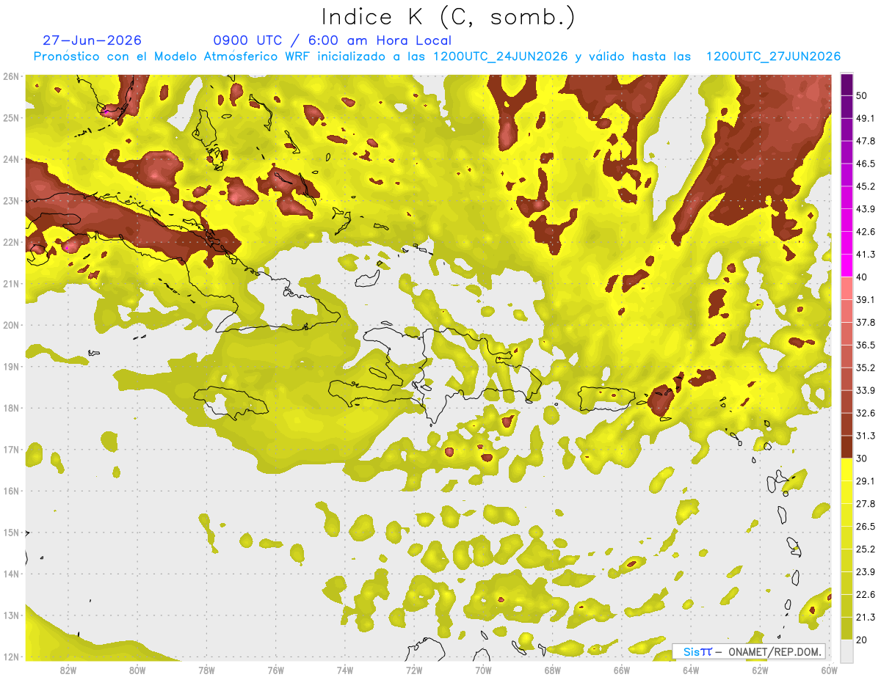This screenshot has height=680, width=881.
Task: Pick the bright magenta colorbar segment above 40
Action: [x=846, y=266]
